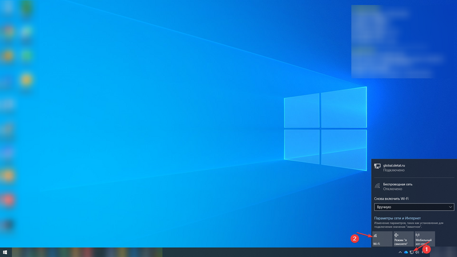Click the "Снова включить Wi-Fi" label
The width and height of the screenshot is (457, 257).
[x=391, y=198]
